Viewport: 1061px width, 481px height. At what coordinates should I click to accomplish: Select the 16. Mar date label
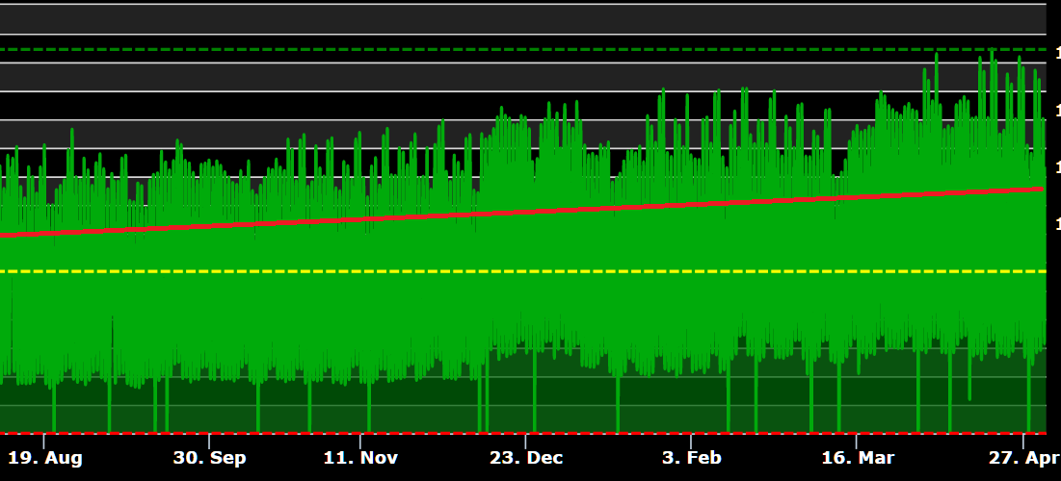[x=856, y=458]
